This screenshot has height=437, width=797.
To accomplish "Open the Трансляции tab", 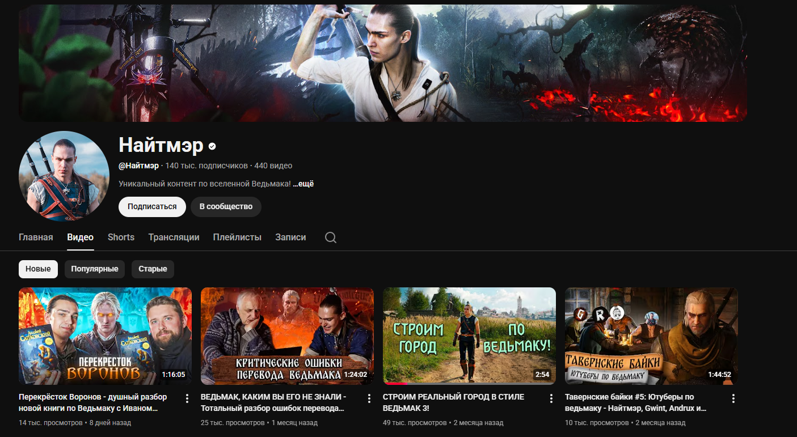I will pos(174,237).
